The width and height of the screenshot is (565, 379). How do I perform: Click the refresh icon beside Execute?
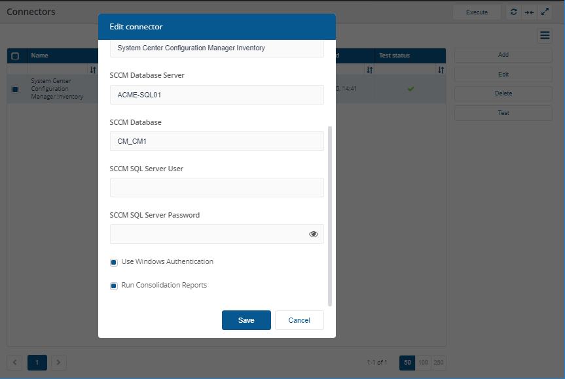point(514,12)
